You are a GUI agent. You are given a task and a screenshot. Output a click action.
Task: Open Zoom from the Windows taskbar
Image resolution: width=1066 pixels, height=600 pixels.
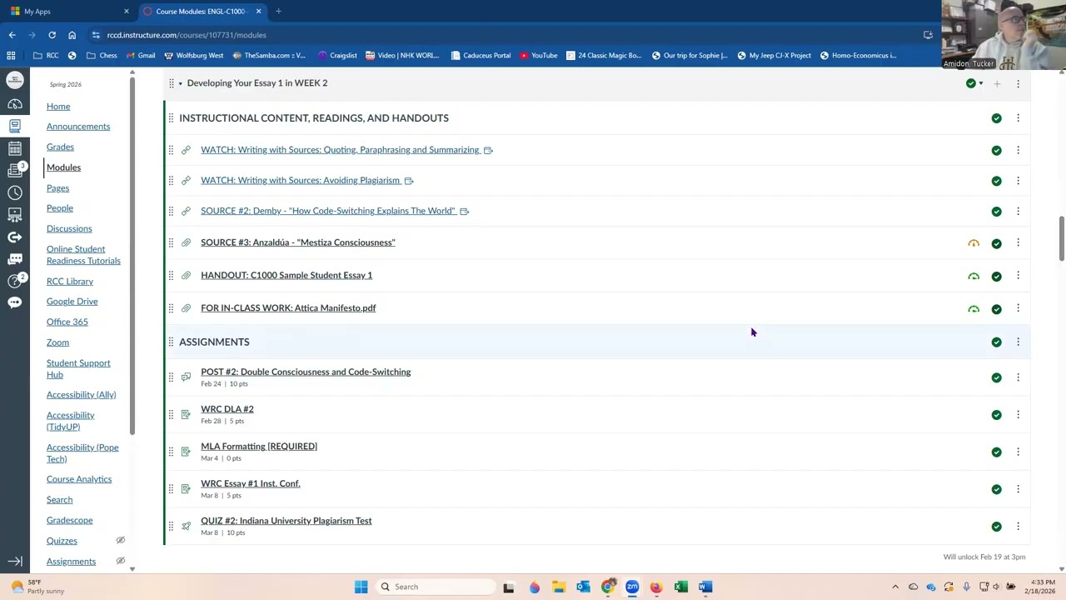632,587
